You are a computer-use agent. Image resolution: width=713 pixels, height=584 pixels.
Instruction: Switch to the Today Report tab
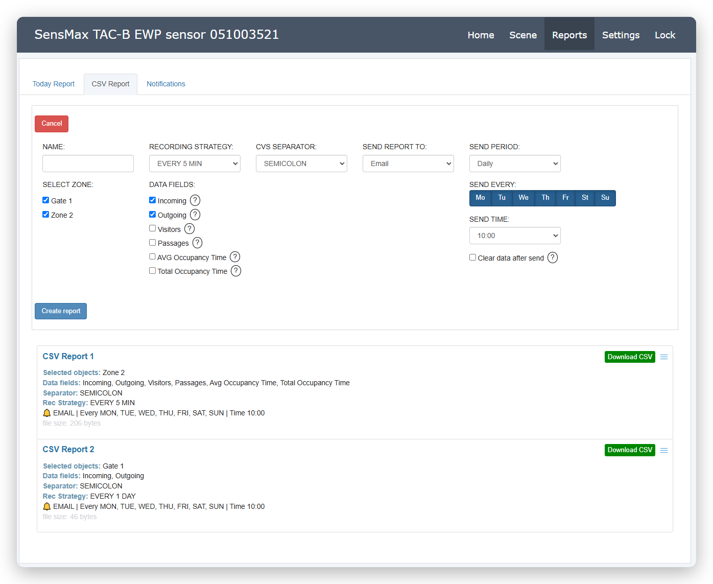54,84
